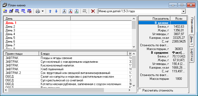
Task: Click the dish list horizontal scrollbar thumb
Action: coord(56,90)
